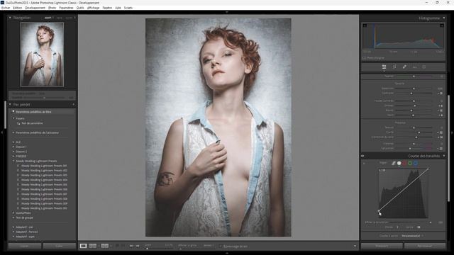The height and width of the screenshot is (255, 454).
Task: Open the Affichage menu
Action: click(x=93, y=8)
